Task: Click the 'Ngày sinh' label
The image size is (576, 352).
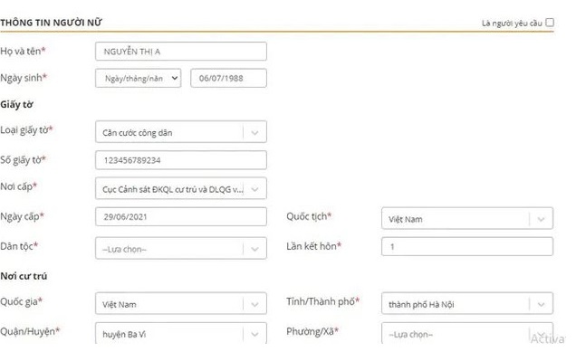Action: point(24,78)
